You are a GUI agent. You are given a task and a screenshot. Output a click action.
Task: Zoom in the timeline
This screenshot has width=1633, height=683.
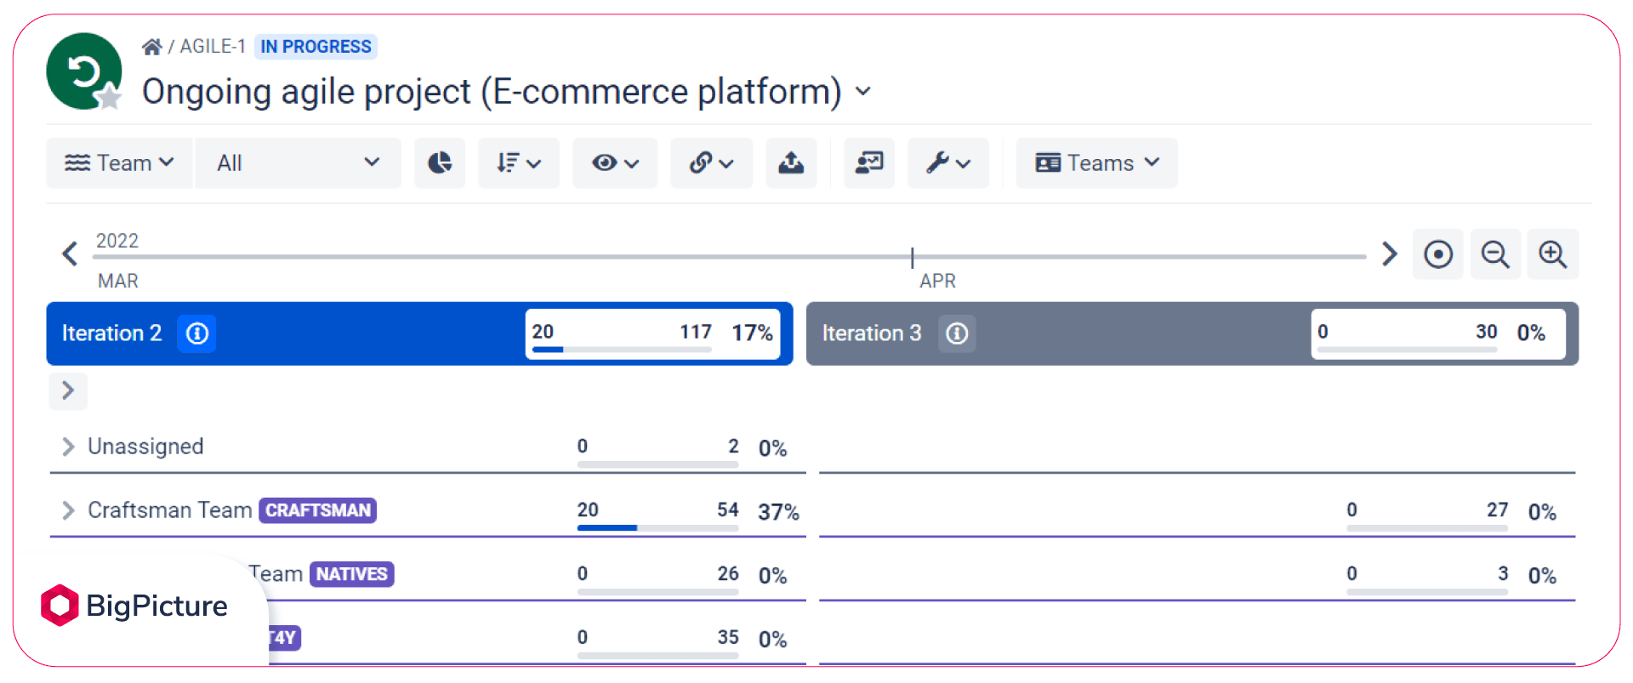[x=1553, y=253]
